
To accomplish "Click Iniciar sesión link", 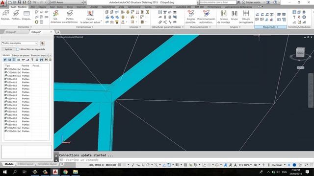I will click(x=253, y=2).
